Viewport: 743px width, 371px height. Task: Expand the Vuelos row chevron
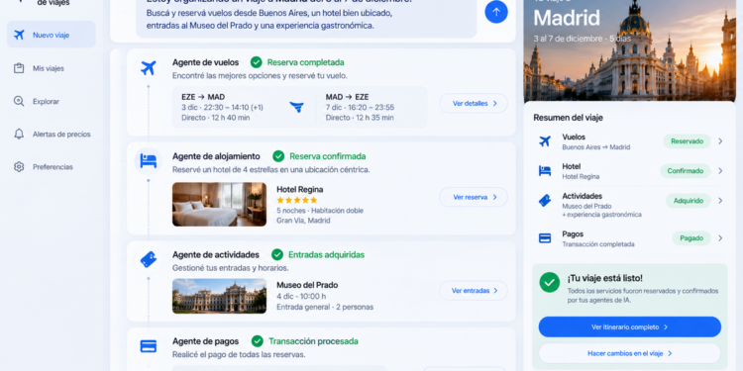720,141
